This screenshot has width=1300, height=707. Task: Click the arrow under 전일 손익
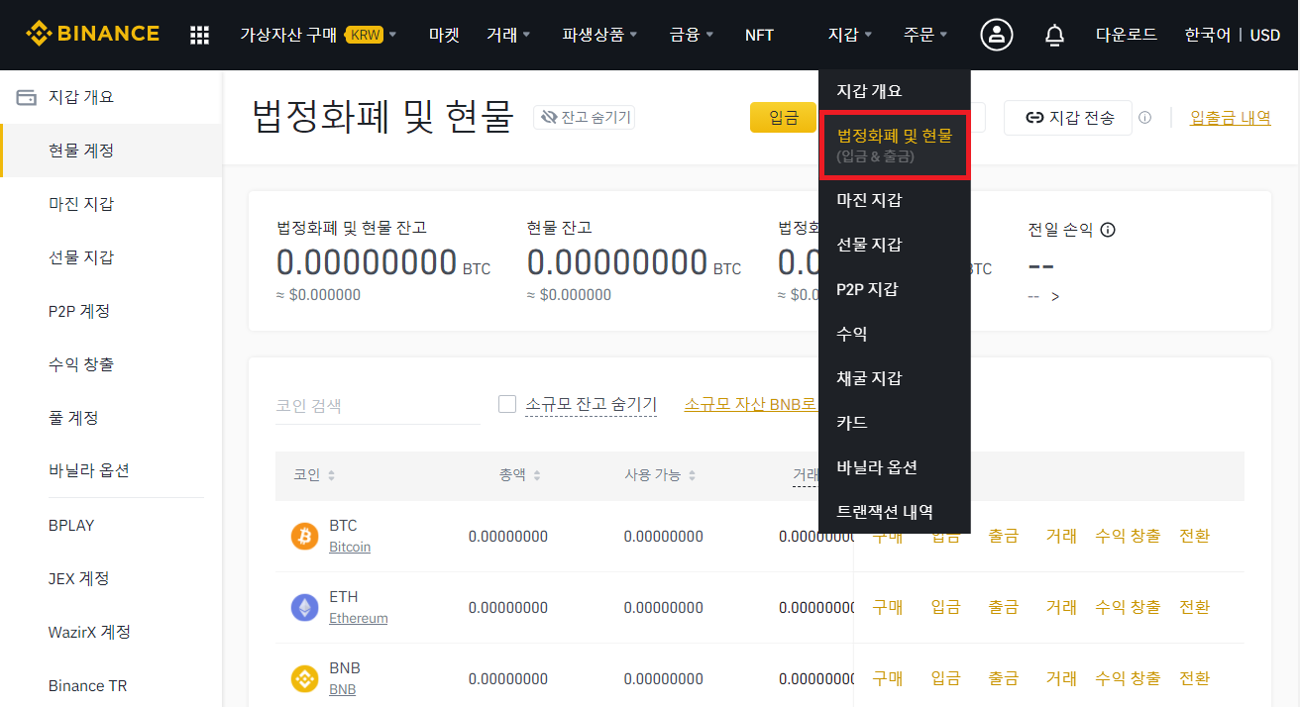pyautogui.click(x=1055, y=296)
